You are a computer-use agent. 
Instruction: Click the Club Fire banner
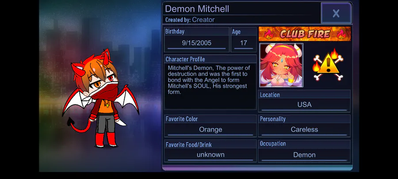(x=305, y=34)
